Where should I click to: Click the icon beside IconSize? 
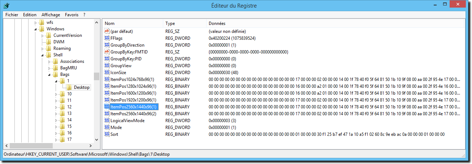point(107,73)
